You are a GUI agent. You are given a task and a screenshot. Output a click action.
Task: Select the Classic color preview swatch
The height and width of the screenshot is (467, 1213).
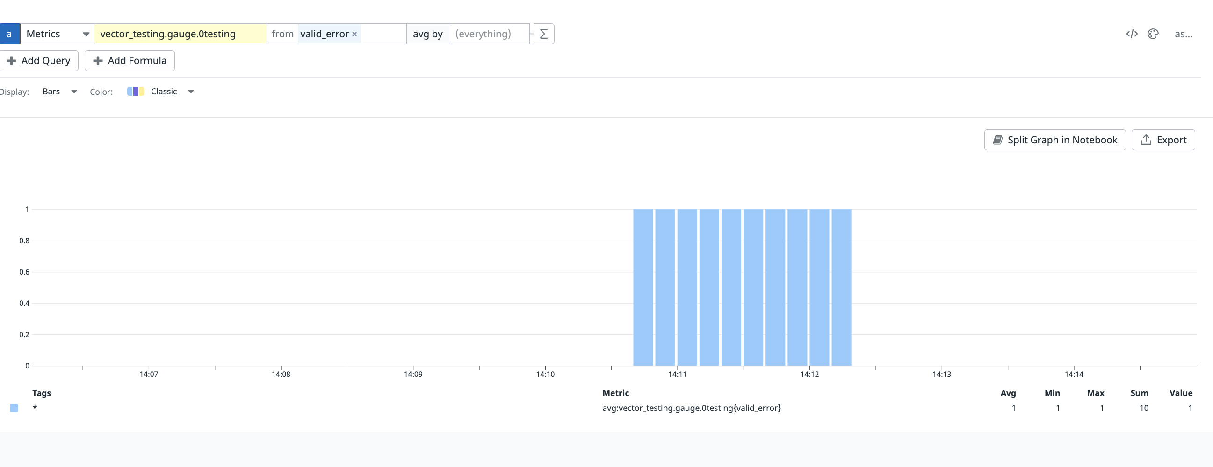(135, 91)
